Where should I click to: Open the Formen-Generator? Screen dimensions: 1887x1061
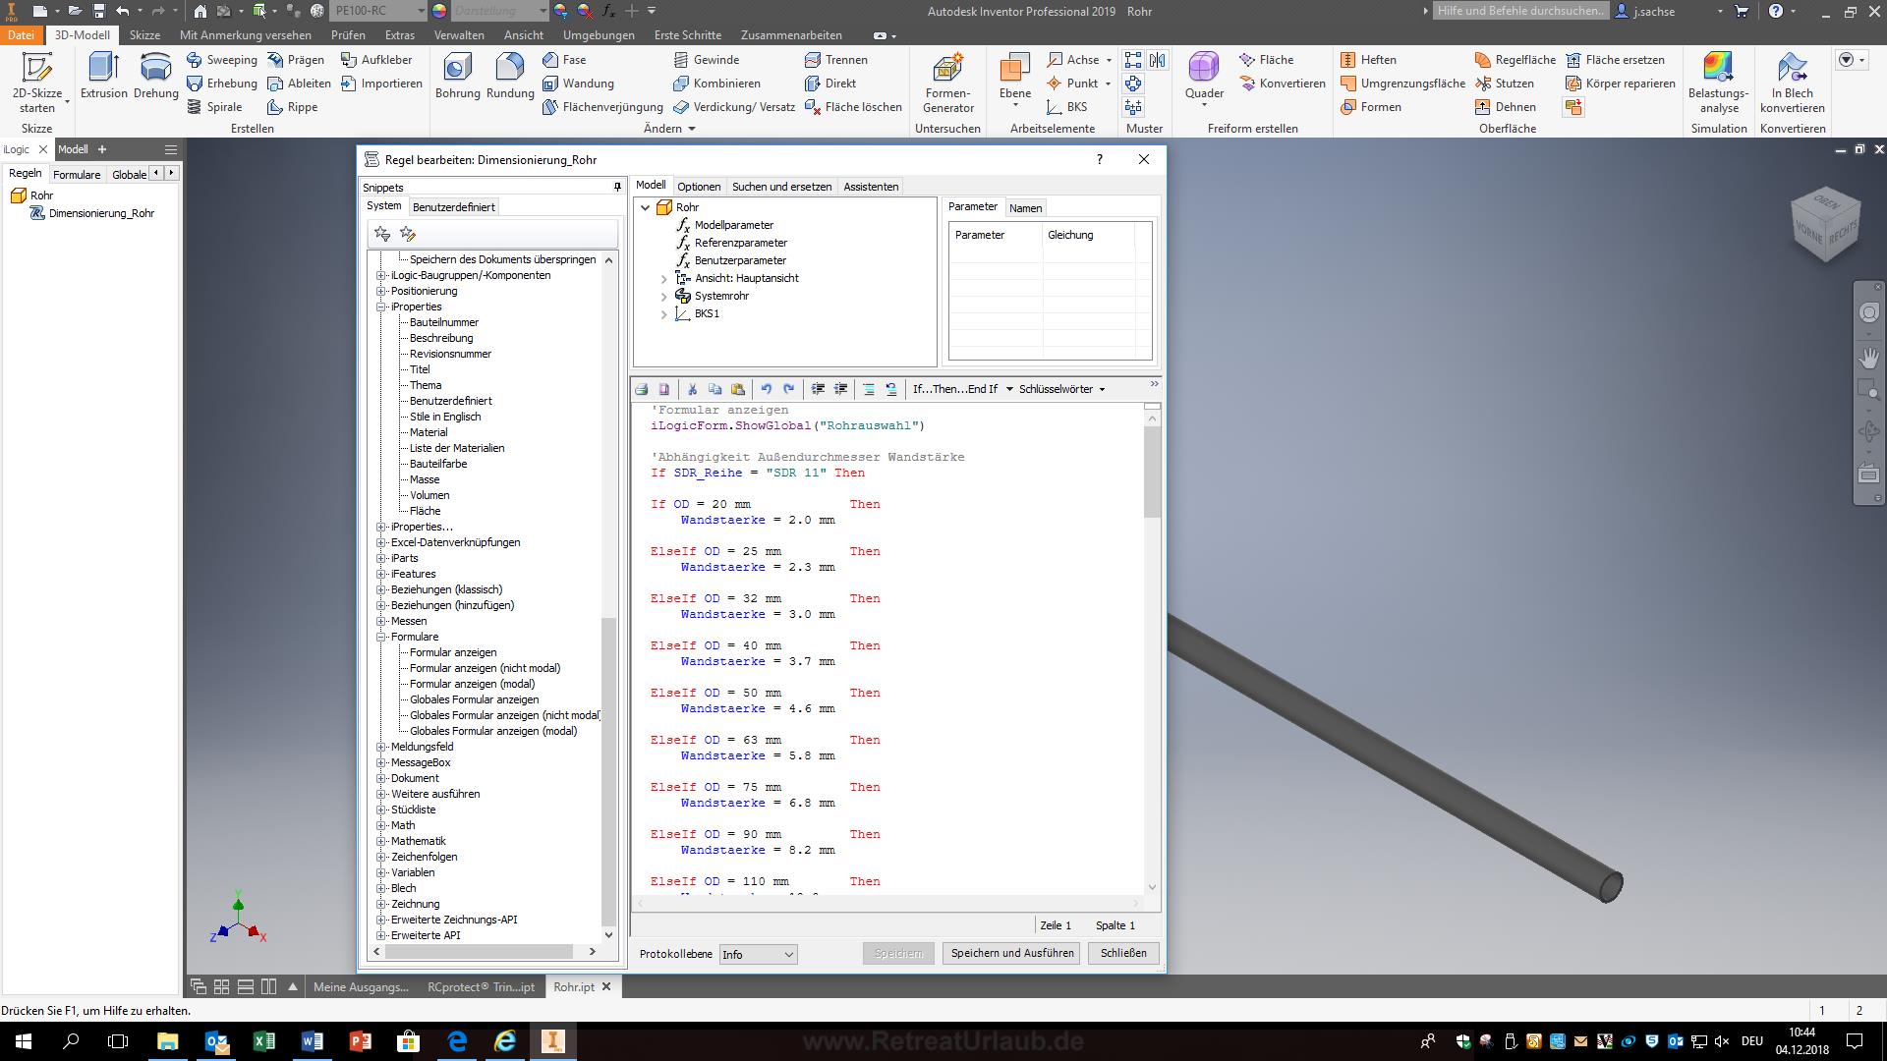(946, 84)
